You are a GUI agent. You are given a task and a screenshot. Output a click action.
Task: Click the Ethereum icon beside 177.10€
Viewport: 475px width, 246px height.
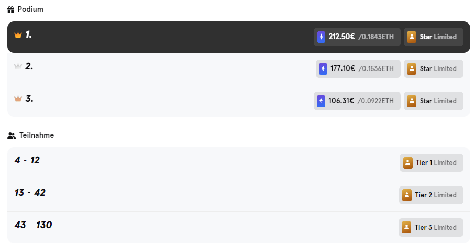click(x=323, y=68)
